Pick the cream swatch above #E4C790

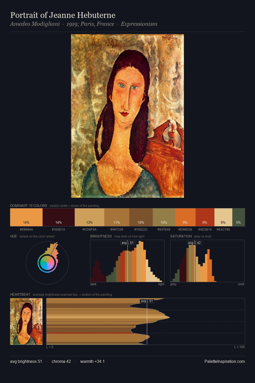pyautogui.click(x=223, y=217)
